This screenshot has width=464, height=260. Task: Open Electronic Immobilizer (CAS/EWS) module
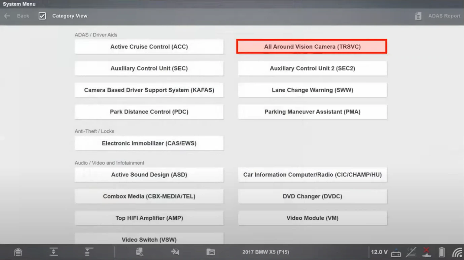[149, 143]
